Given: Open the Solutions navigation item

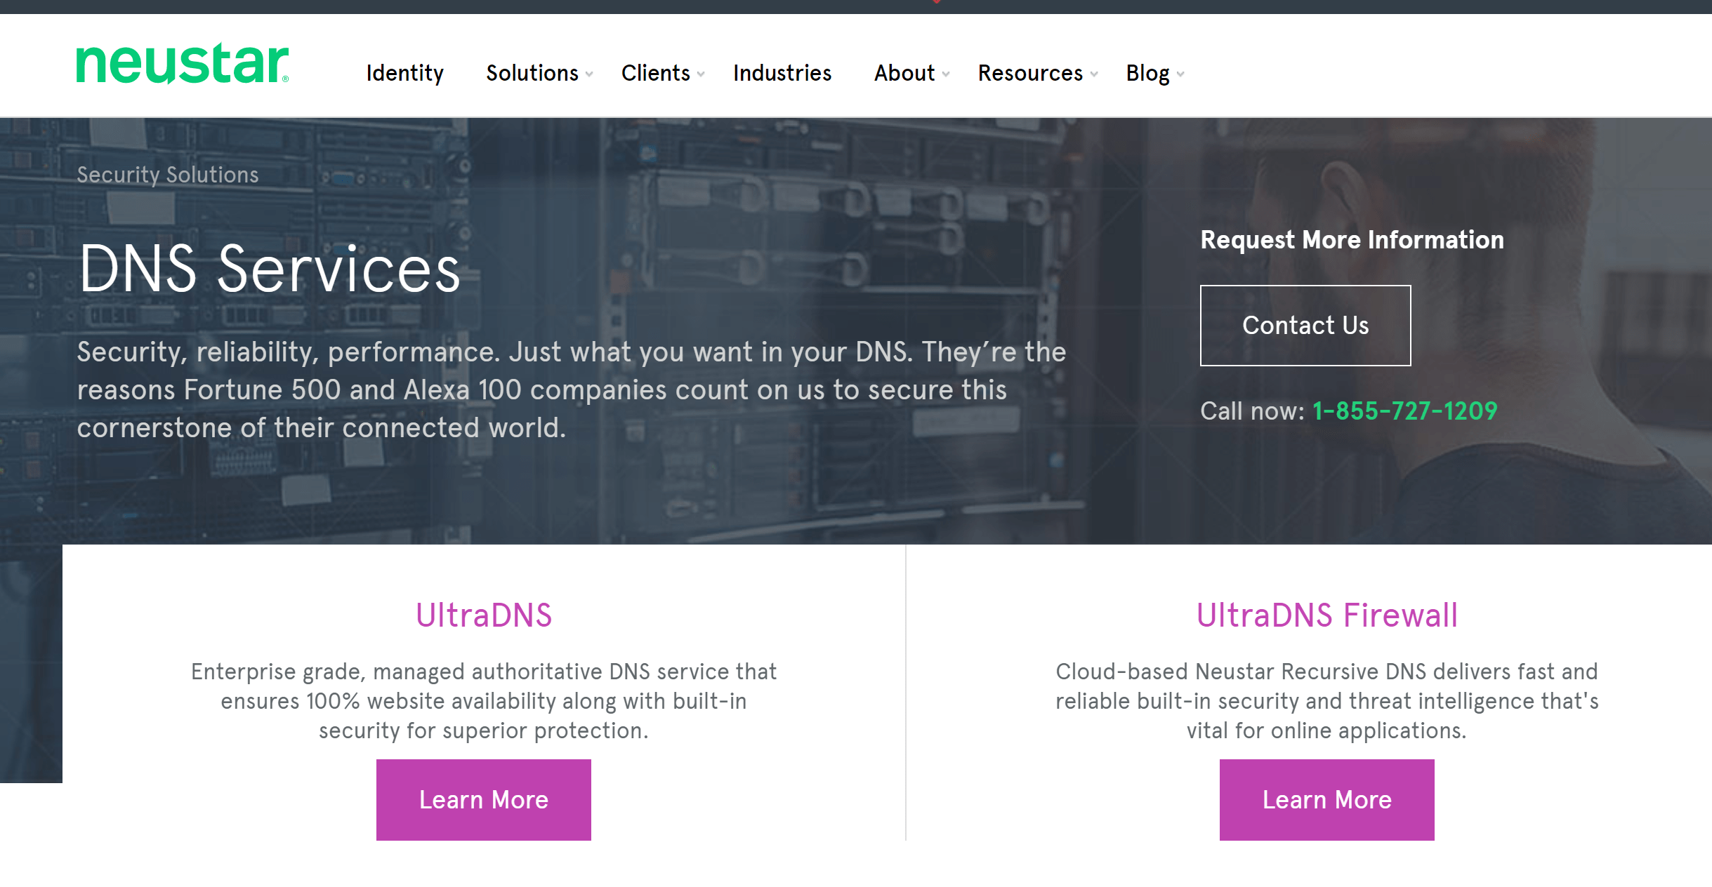Looking at the screenshot, I should 532,73.
